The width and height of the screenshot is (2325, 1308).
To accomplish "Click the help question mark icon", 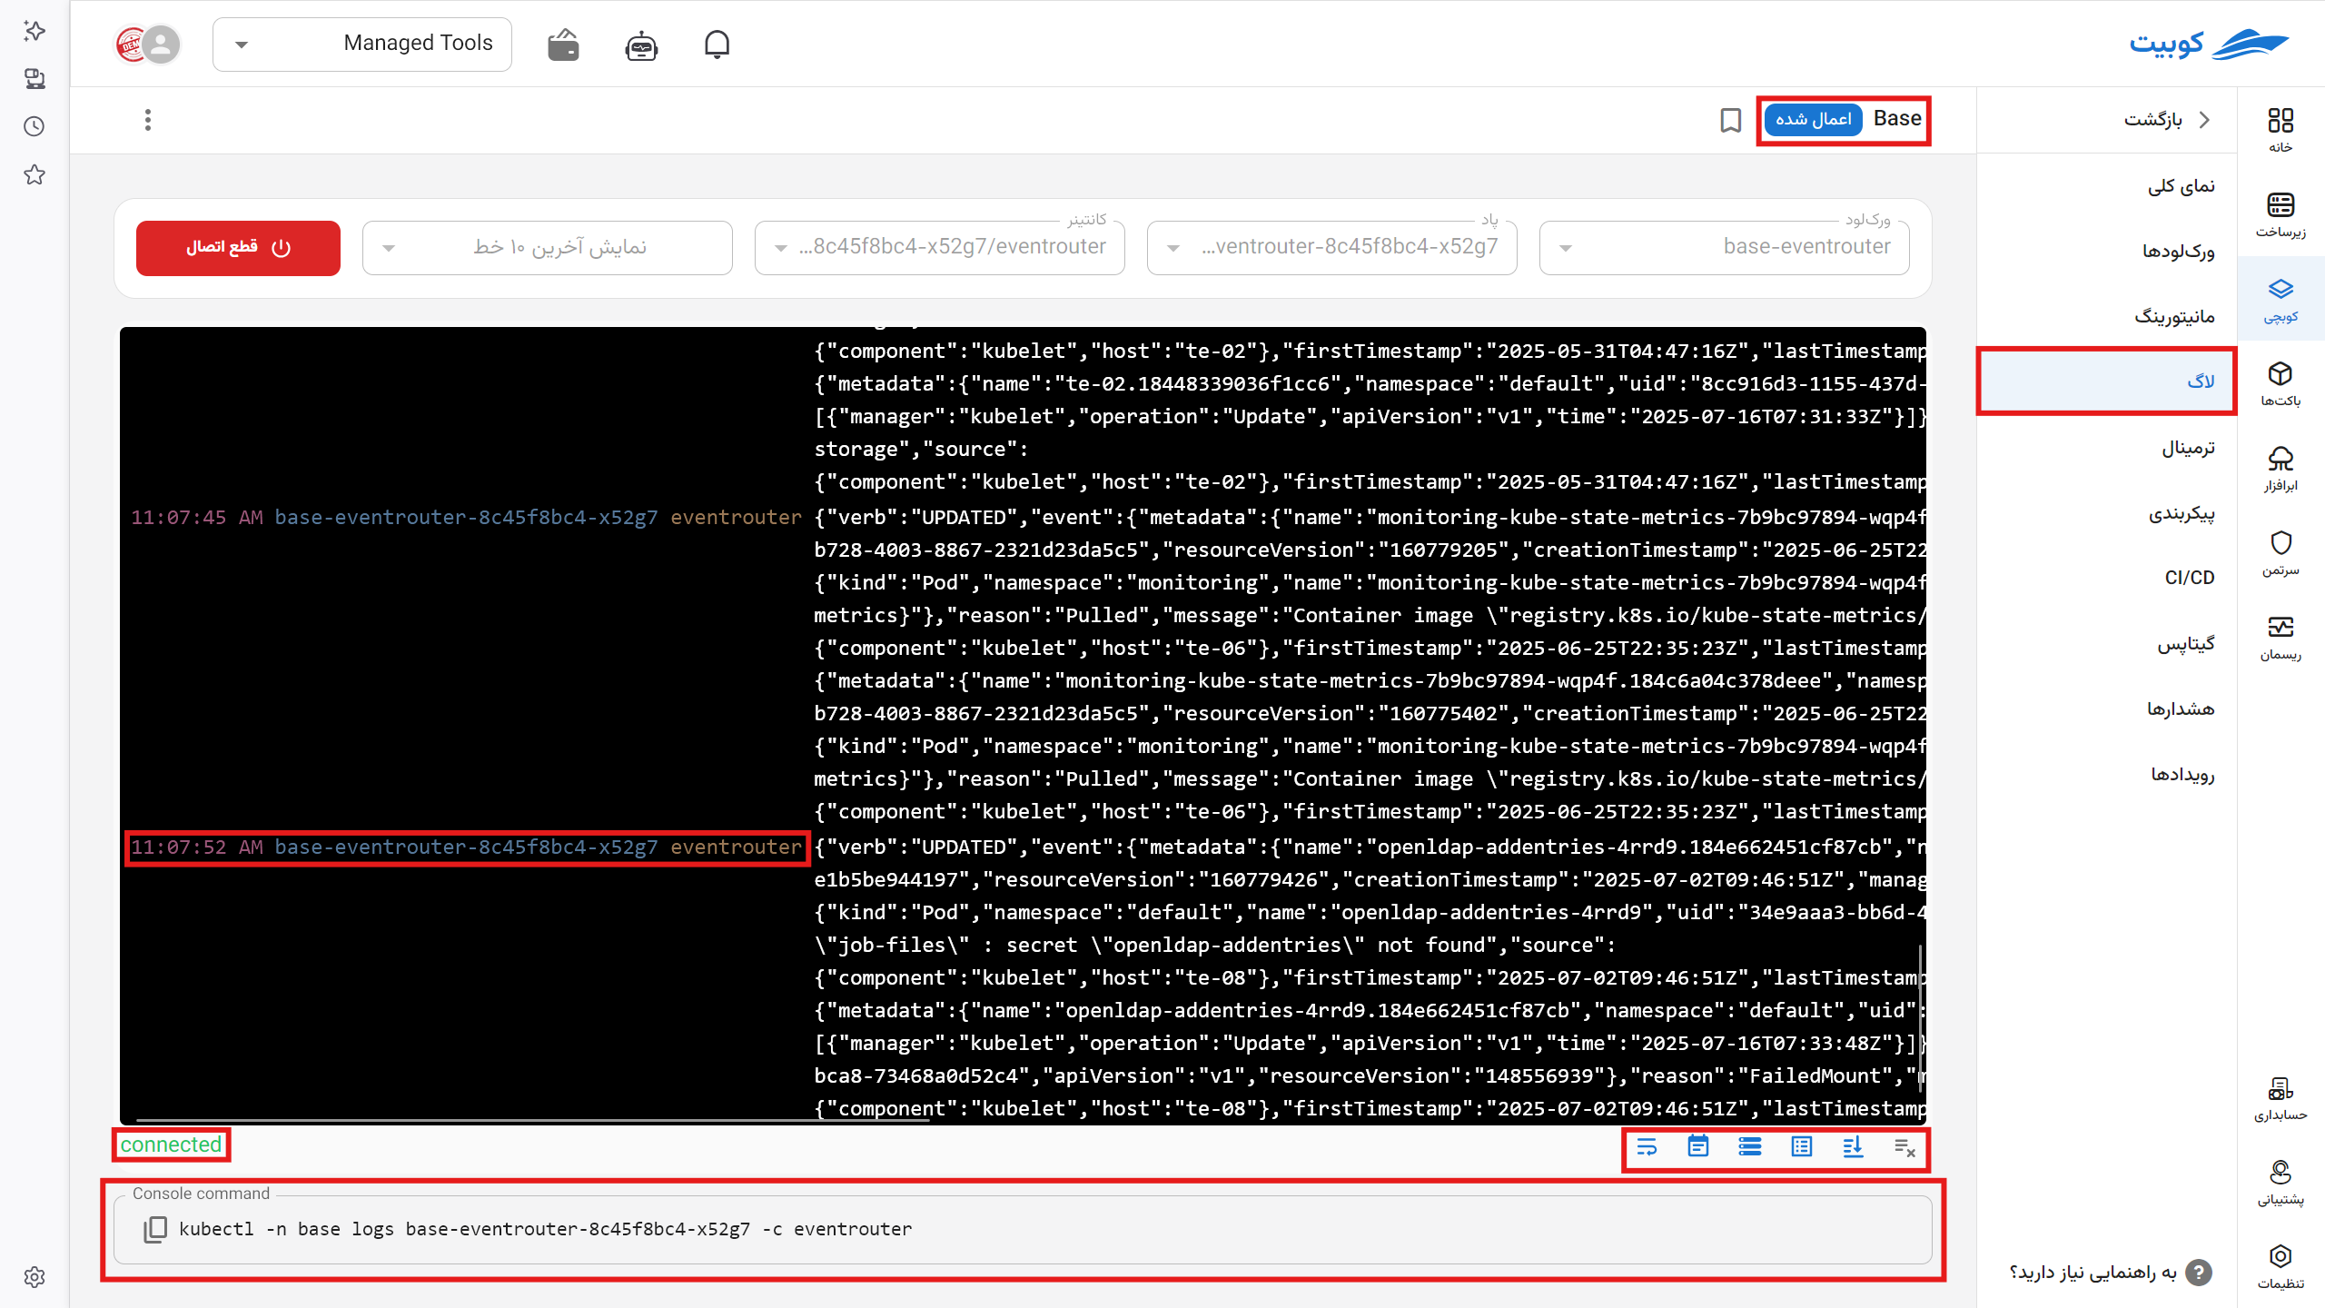I will (x=2198, y=1273).
